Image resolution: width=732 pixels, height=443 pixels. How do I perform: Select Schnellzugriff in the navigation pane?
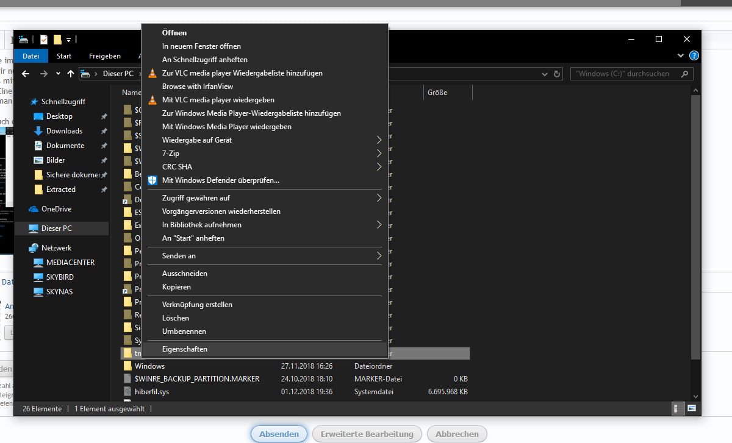point(63,102)
